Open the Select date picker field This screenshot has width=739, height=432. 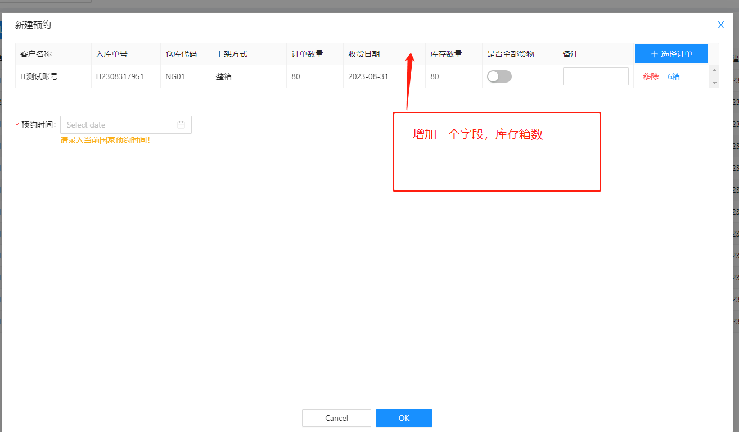click(x=119, y=125)
